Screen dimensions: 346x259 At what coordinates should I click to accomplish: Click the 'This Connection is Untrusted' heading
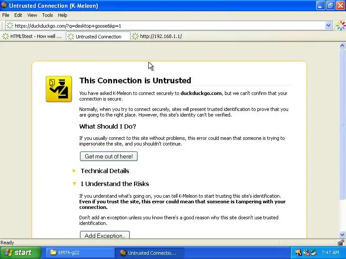[135, 80]
